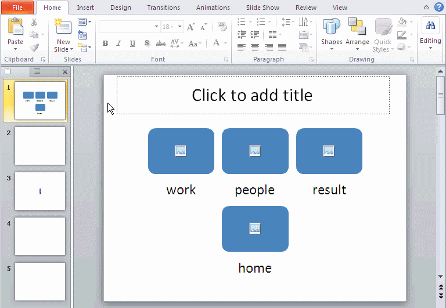Image resolution: width=446 pixels, height=308 pixels.
Task: Expand character spacing dropdown
Action: [x=182, y=44]
